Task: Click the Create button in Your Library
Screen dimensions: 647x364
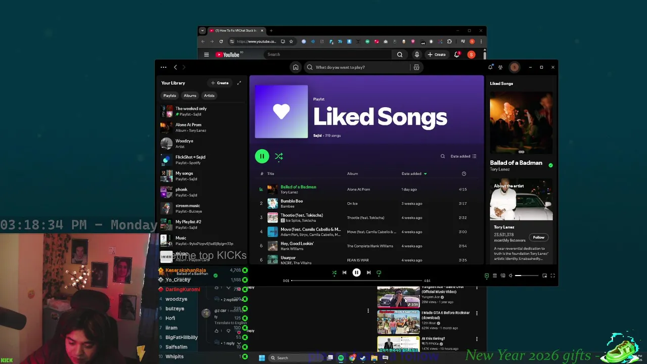Action: 220,83
